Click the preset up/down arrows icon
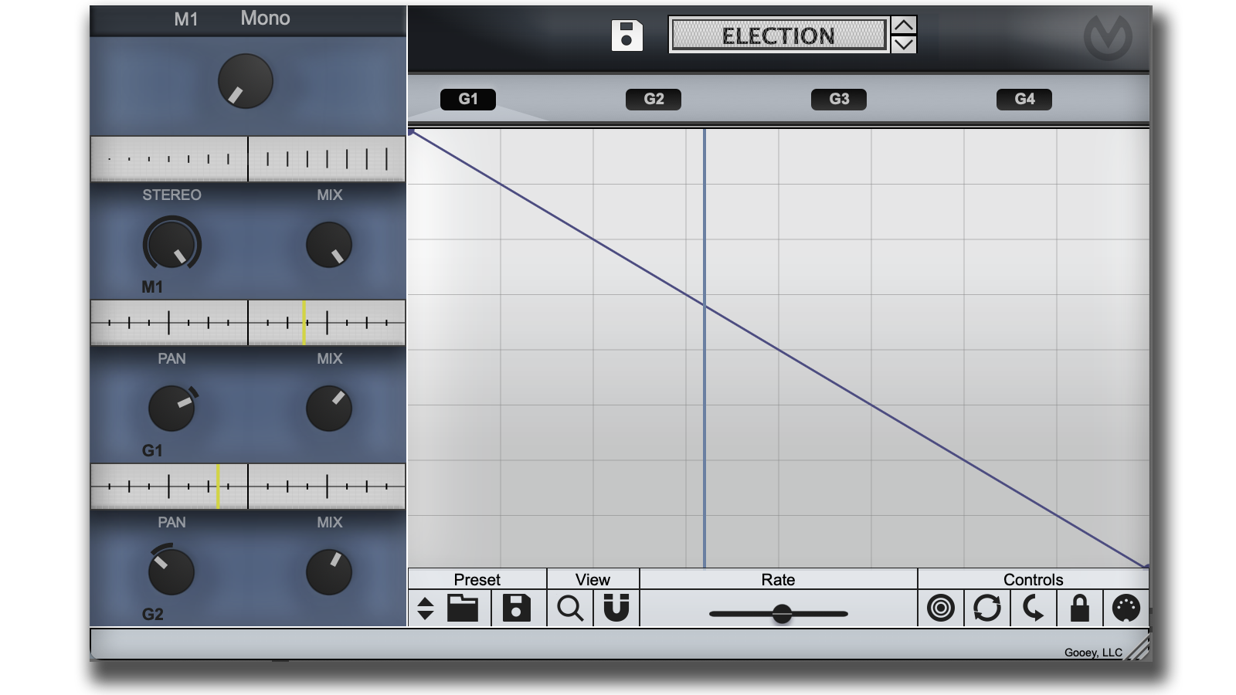 (426, 609)
